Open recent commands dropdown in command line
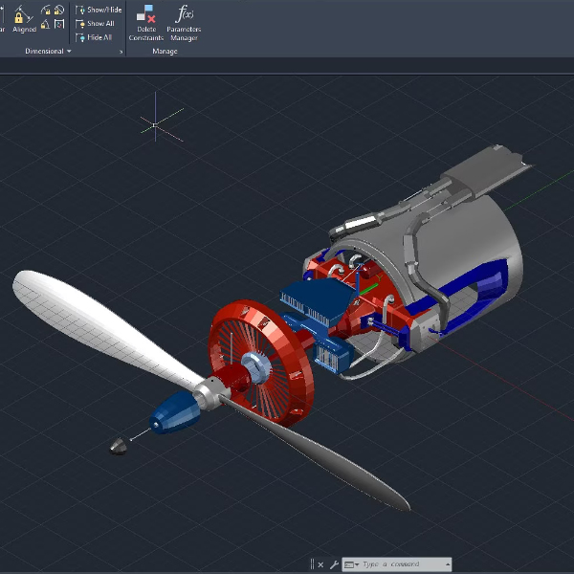Image resolution: width=574 pixels, height=574 pixels. point(351,564)
